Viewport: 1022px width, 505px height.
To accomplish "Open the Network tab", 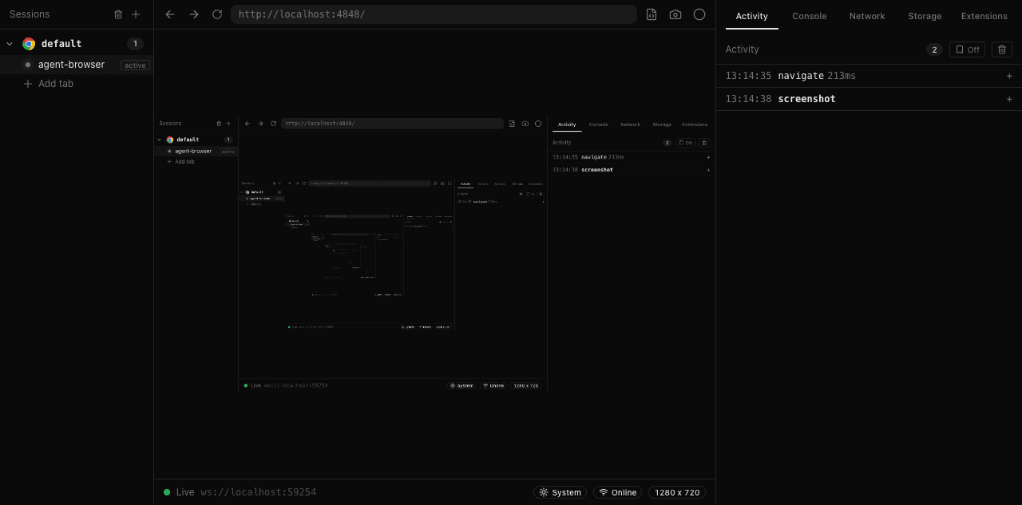I will tap(866, 16).
